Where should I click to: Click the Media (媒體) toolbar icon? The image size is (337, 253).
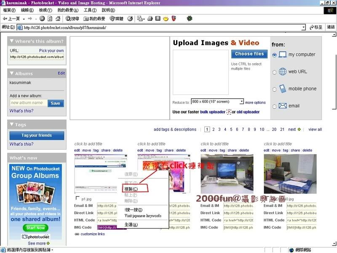tap(117, 19)
